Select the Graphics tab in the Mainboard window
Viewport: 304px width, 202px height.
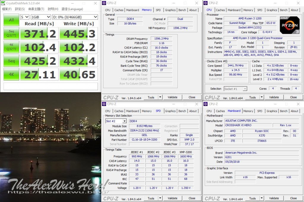(272, 111)
